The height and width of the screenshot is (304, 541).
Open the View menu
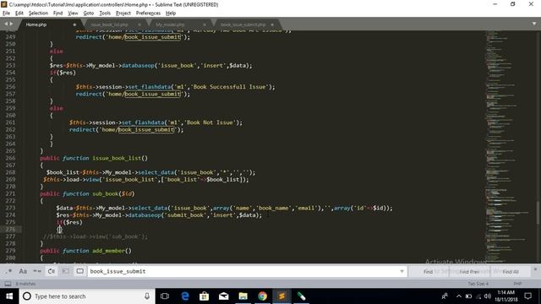point(73,14)
